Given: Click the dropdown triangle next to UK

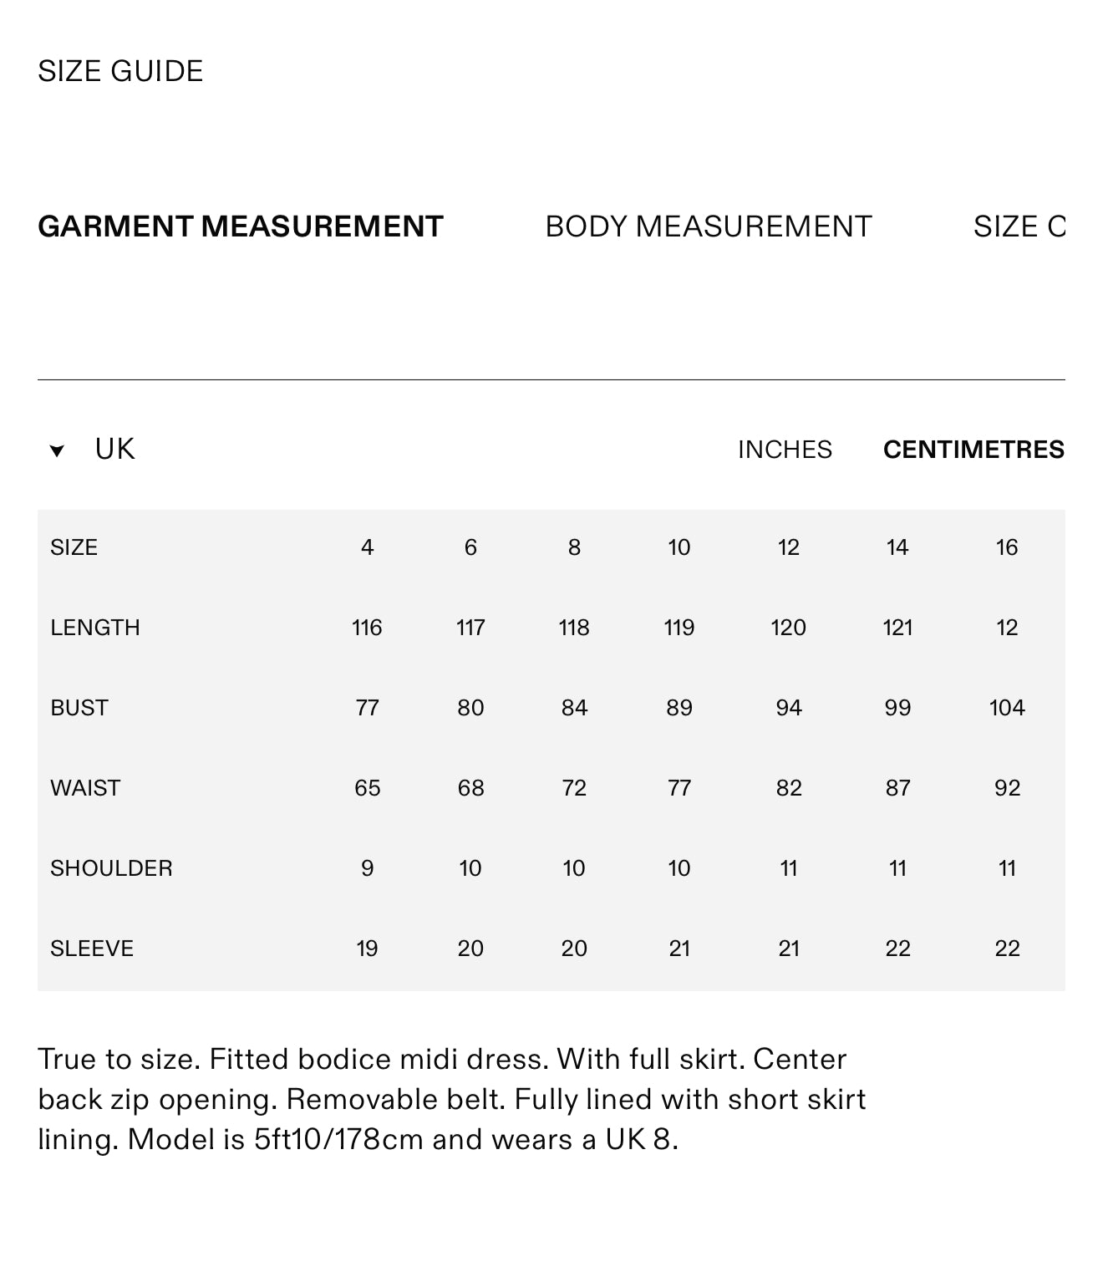Looking at the screenshot, I should [x=57, y=451].
